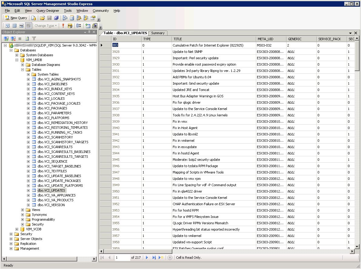361x269 pixels.
Task: Click ID cell 3945
Action: pyautogui.click(x=126, y=160)
